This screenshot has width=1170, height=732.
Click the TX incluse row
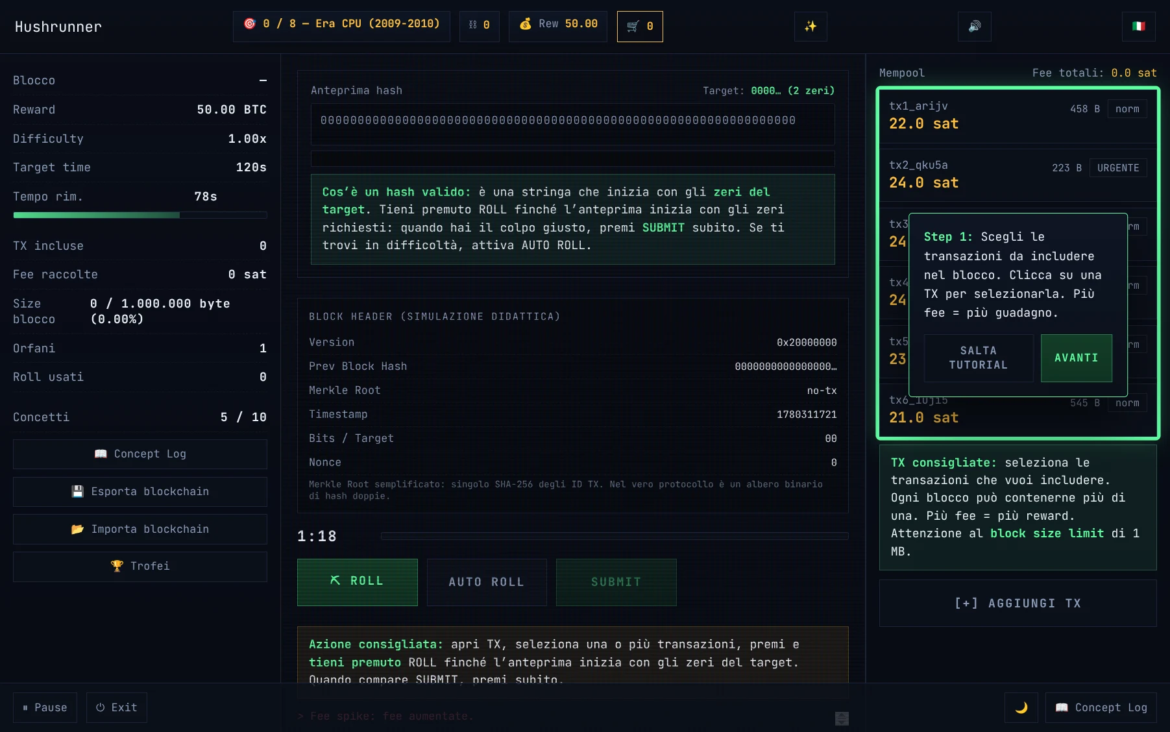point(140,246)
